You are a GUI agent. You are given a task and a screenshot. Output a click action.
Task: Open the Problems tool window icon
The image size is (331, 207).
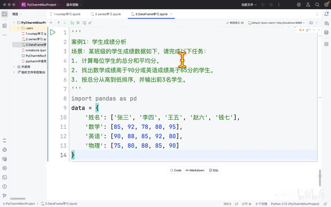pyautogui.click(x=4, y=187)
